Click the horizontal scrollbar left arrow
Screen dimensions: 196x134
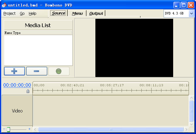(x=35, y=129)
